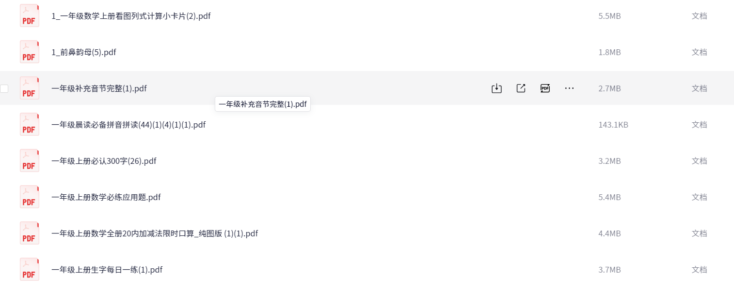Click file name 一年级补充音节完整(1).pdf in the list
Image resolution: width=734 pixels, height=290 pixels.
click(99, 88)
